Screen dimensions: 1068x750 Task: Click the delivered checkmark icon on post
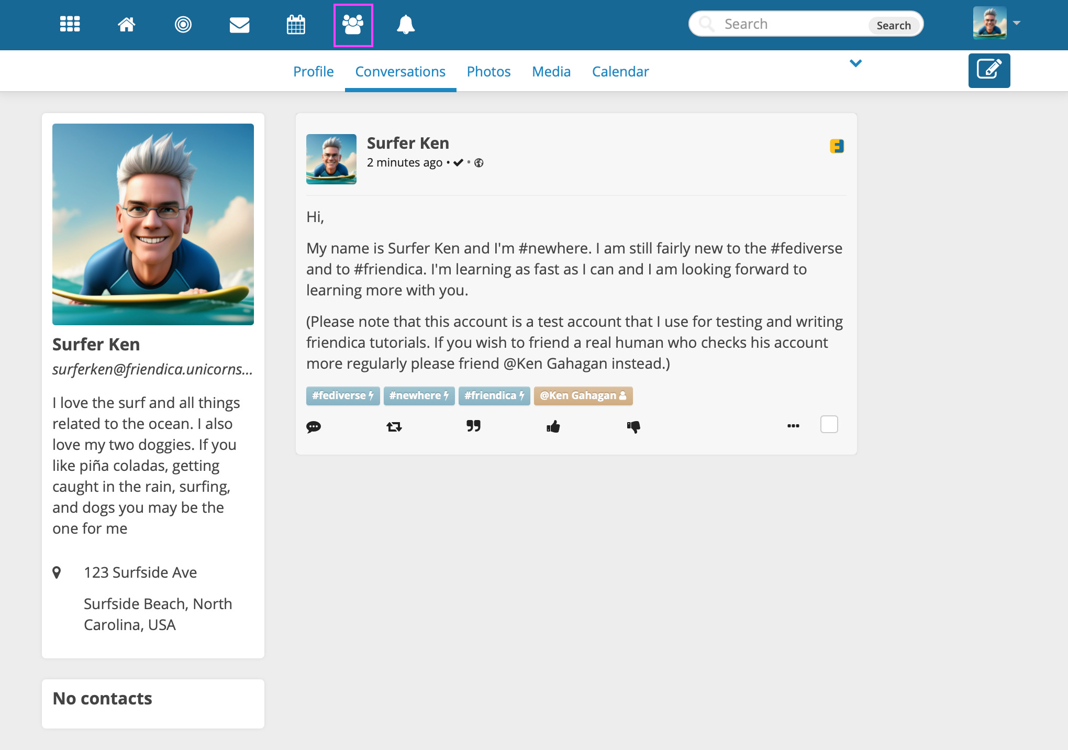(x=458, y=162)
